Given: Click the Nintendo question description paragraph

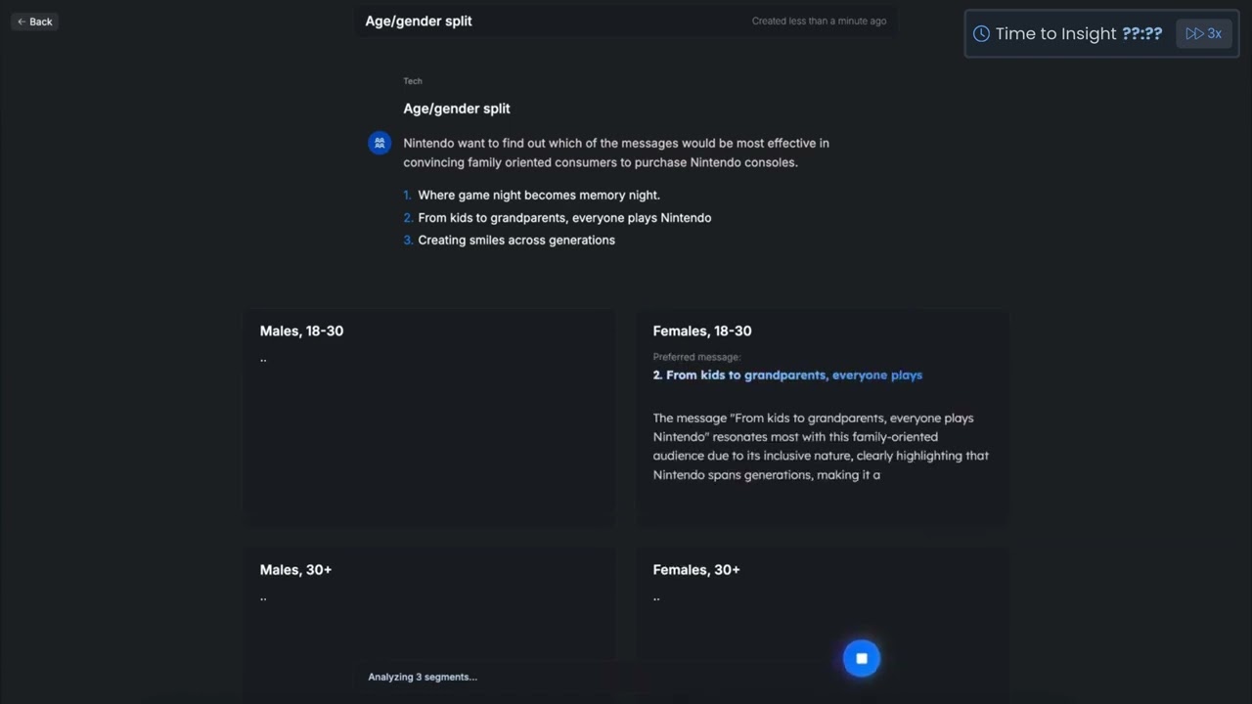Looking at the screenshot, I should point(616,153).
